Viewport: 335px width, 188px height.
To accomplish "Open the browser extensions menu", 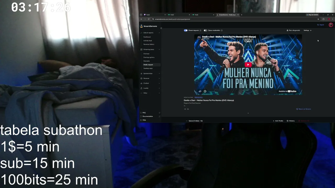I will point(323,19).
